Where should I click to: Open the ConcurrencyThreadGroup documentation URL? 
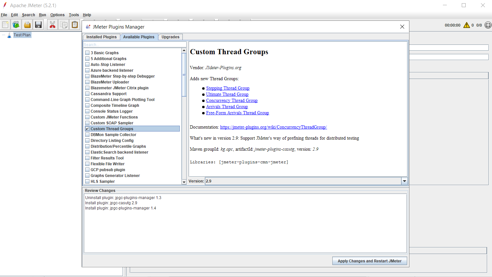273,127
